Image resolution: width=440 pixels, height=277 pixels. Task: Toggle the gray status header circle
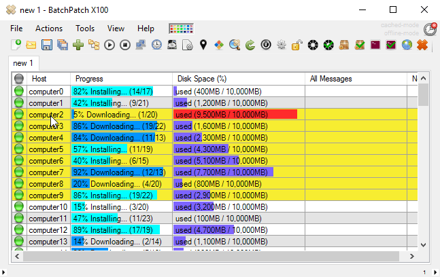(x=19, y=79)
